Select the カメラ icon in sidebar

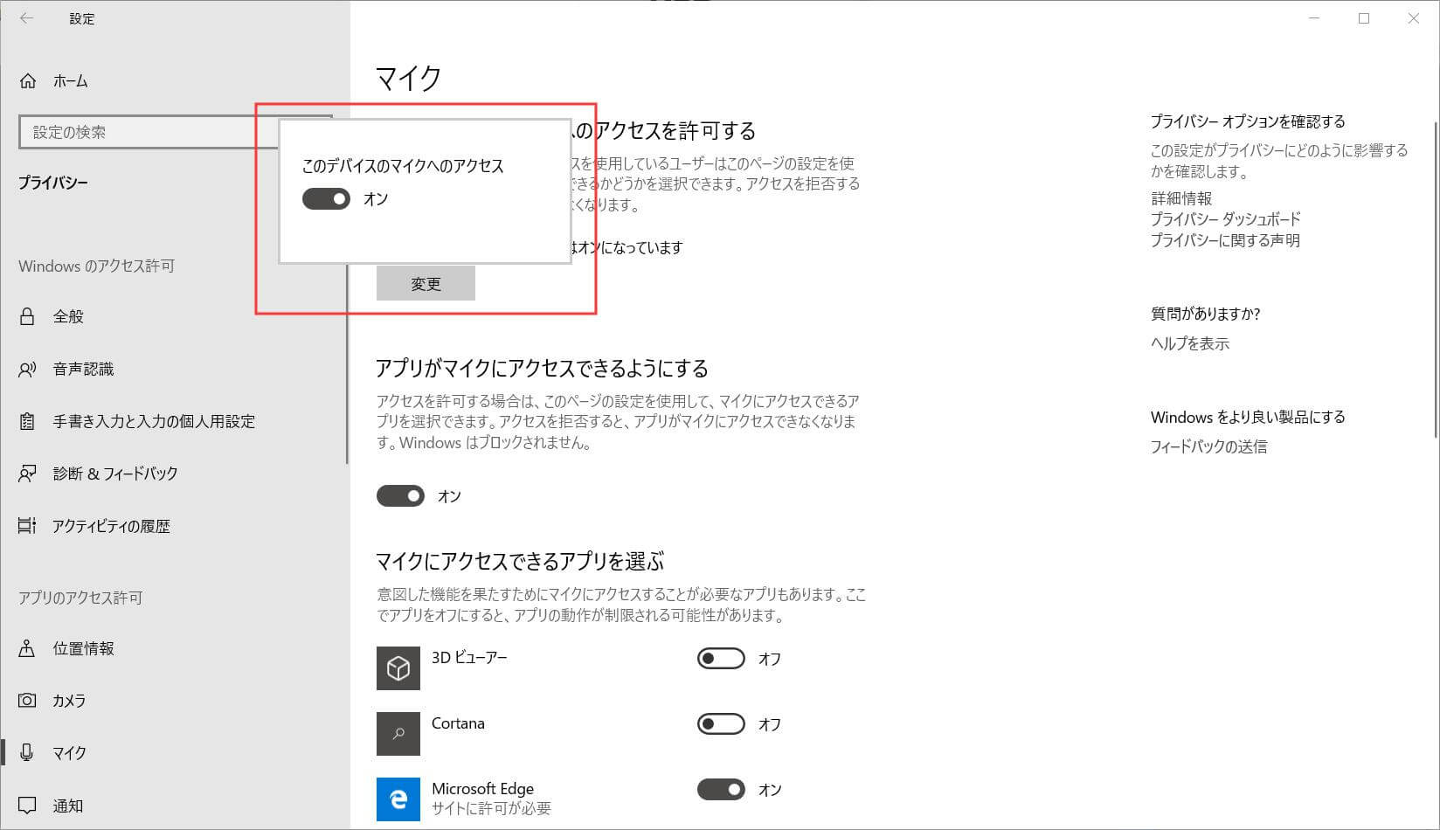[27, 701]
